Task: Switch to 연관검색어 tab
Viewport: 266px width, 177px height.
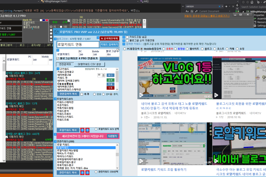Action: click(65, 64)
